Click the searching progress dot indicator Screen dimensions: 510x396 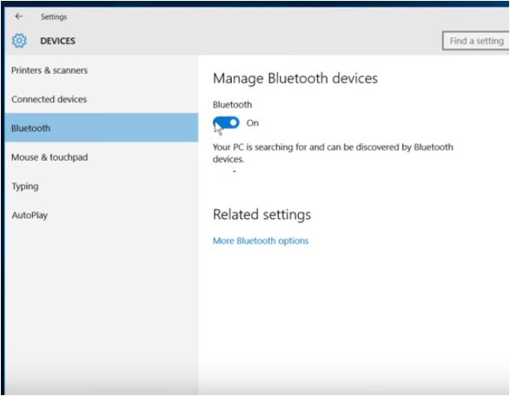point(235,171)
